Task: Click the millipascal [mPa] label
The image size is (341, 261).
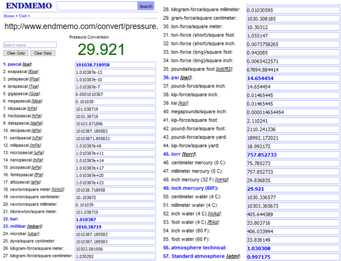Action: [22, 145]
